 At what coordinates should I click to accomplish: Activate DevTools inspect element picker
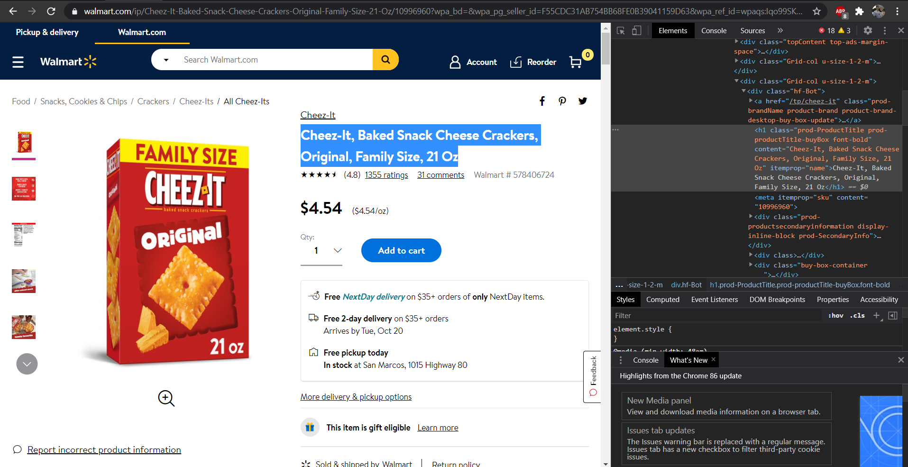coord(621,31)
